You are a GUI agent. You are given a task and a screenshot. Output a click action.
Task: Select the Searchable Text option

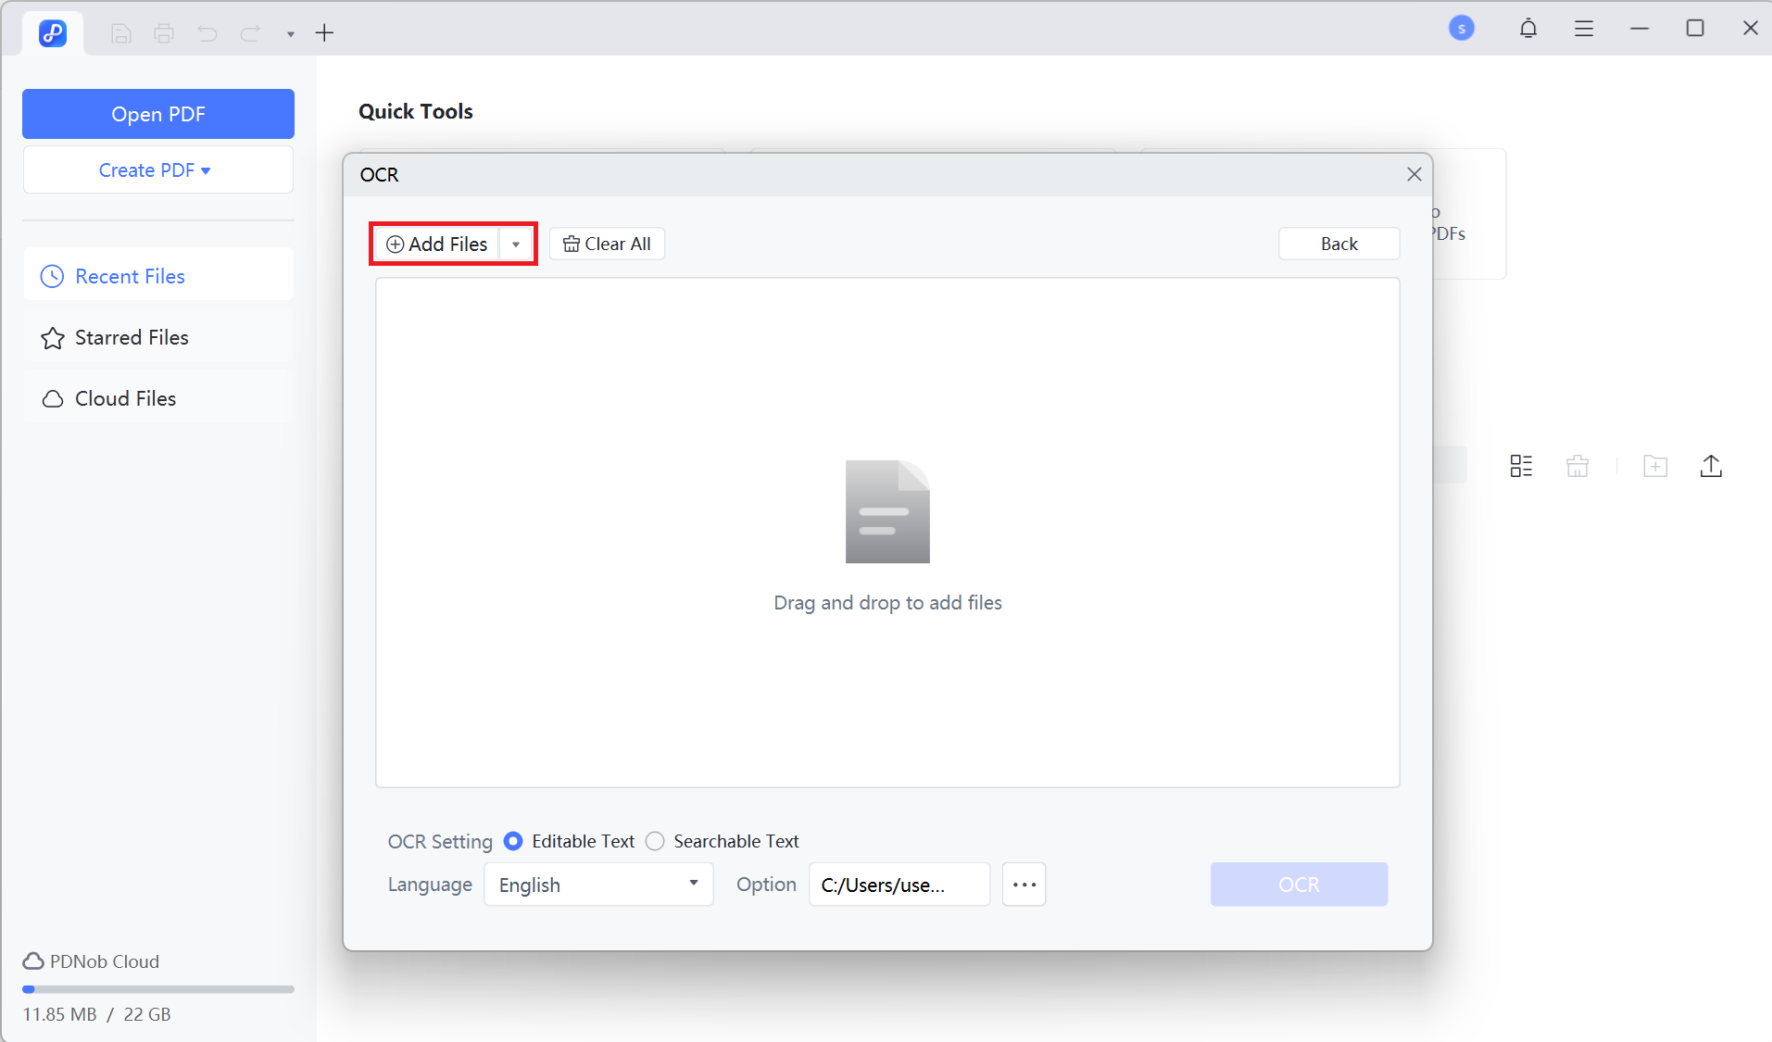(x=655, y=841)
